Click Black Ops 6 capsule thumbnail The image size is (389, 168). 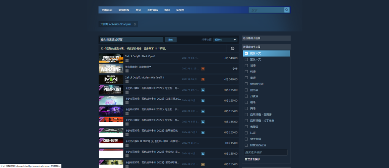click(x=111, y=58)
